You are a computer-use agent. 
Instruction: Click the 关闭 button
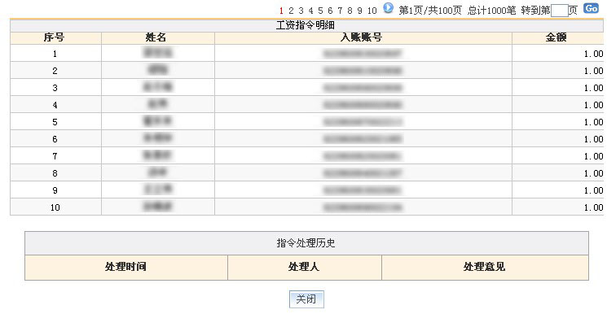point(306,299)
